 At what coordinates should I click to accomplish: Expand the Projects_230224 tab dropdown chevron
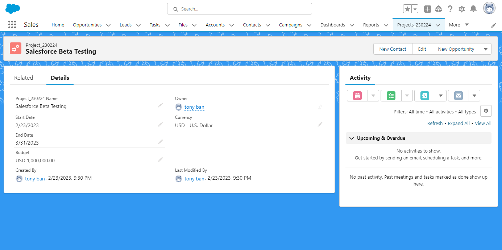point(438,25)
